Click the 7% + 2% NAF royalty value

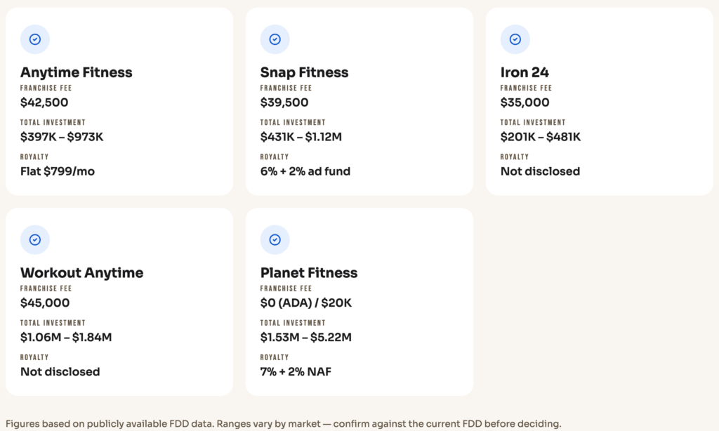(x=296, y=371)
